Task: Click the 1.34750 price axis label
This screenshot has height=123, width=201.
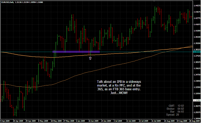Action: [197, 75]
